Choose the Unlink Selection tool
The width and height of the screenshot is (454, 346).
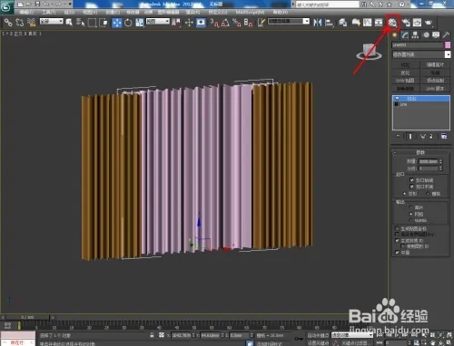click(x=20, y=23)
